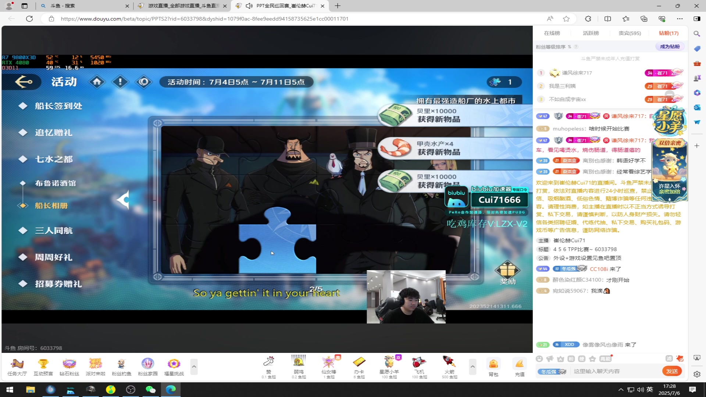Screen dimensions: 706x397
Task: Switch to the 贵宾(595) tab
Action: (630, 33)
